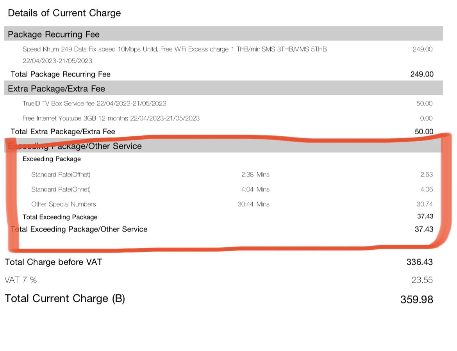Screen dimensions: 457x351
Task: Click the TrueID TV Box Service fee line
Action: click(95, 103)
